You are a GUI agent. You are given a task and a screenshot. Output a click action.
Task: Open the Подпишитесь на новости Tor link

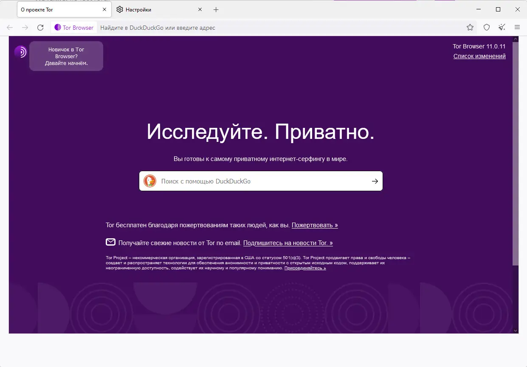287,243
